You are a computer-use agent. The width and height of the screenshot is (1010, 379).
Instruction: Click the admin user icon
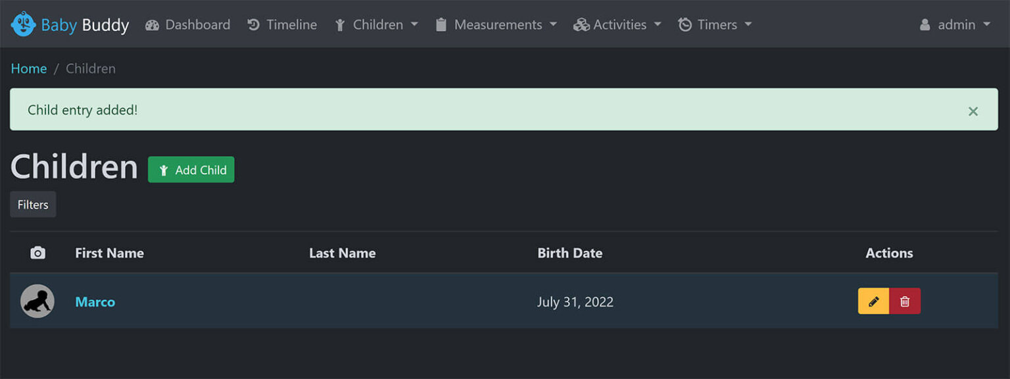tap(927, 24)
